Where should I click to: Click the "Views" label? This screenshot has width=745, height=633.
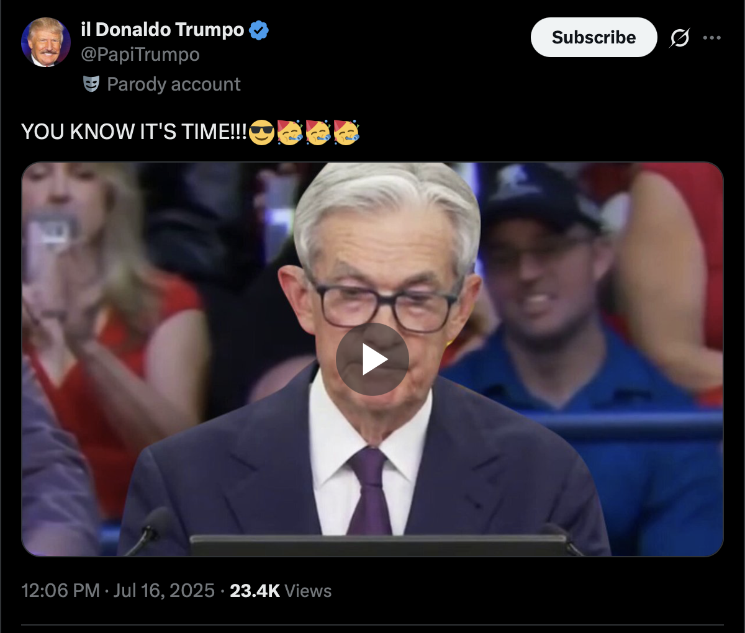coord(309,590)
